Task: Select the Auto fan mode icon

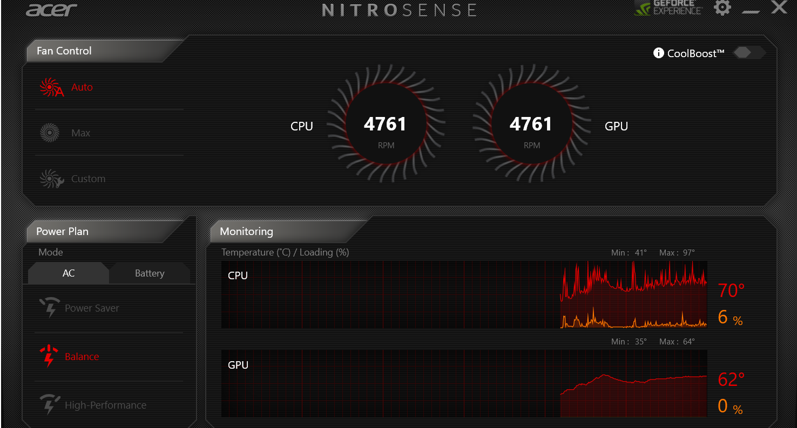Action: tap(51, 87)
